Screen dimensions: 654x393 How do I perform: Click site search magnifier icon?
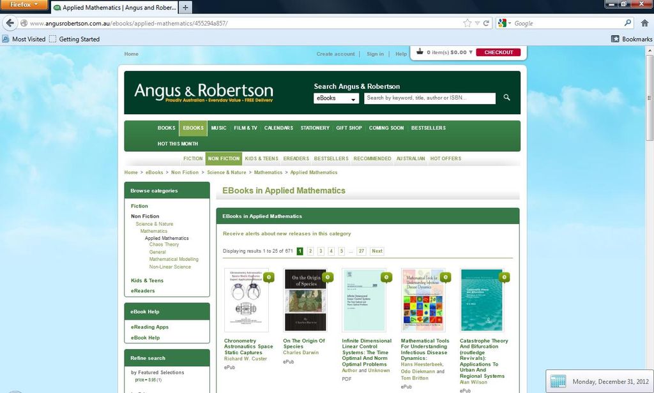pos(506,98)
